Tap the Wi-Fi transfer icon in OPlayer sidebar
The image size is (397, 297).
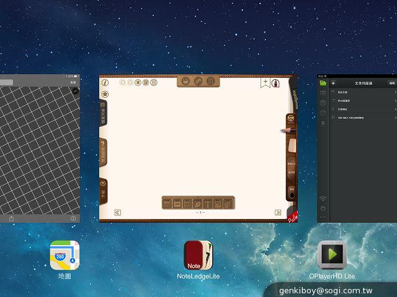(x=323, y=199)
